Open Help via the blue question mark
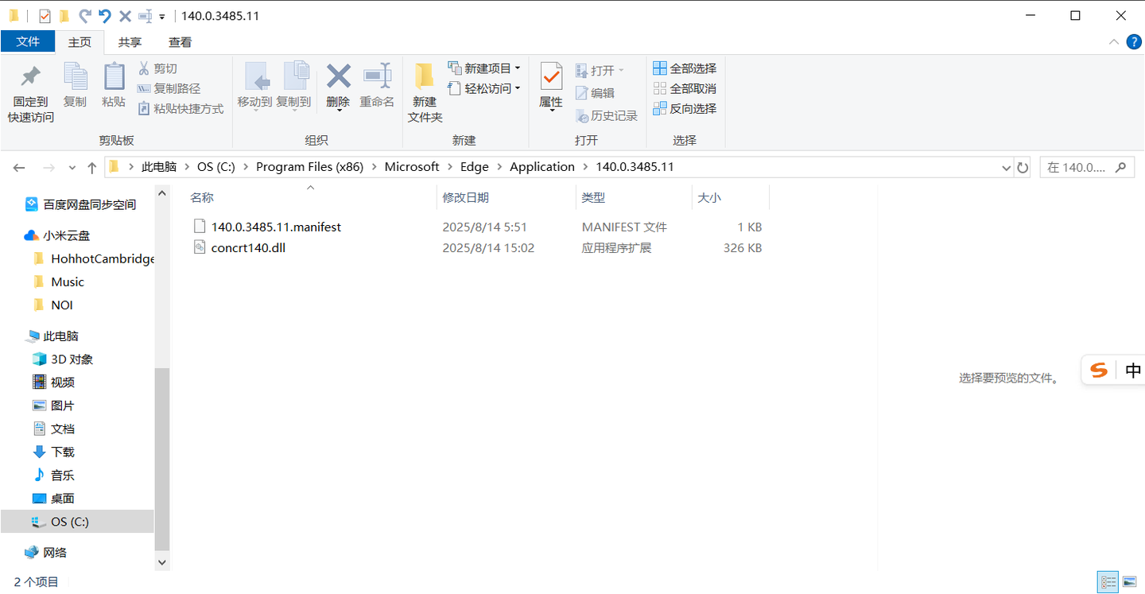1145x594 pixels. 1134,42
